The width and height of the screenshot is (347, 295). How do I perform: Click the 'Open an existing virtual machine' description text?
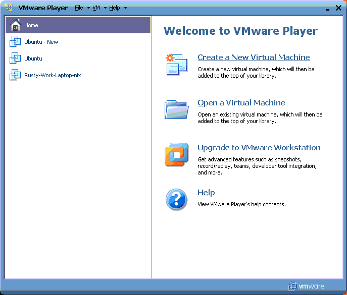click(x=260, y=118)
